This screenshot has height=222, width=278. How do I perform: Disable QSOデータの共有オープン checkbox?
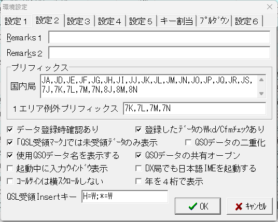[x=138, y=155]
